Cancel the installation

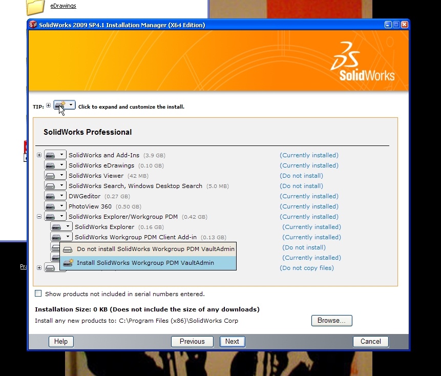371,341
